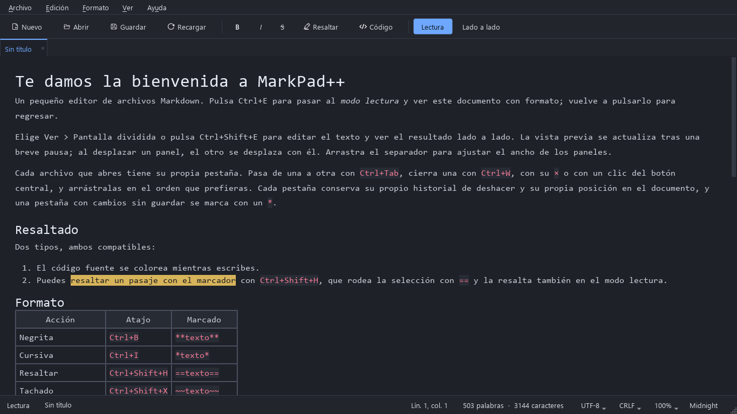Toggle Lado a lado split view
Viewport: 737px width, 414px height.
pos(481,27)
